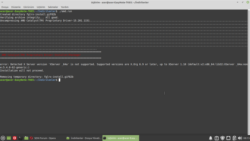250x141 pixels.
Task: Open the volume speaker tray icon
Action: 240,138
